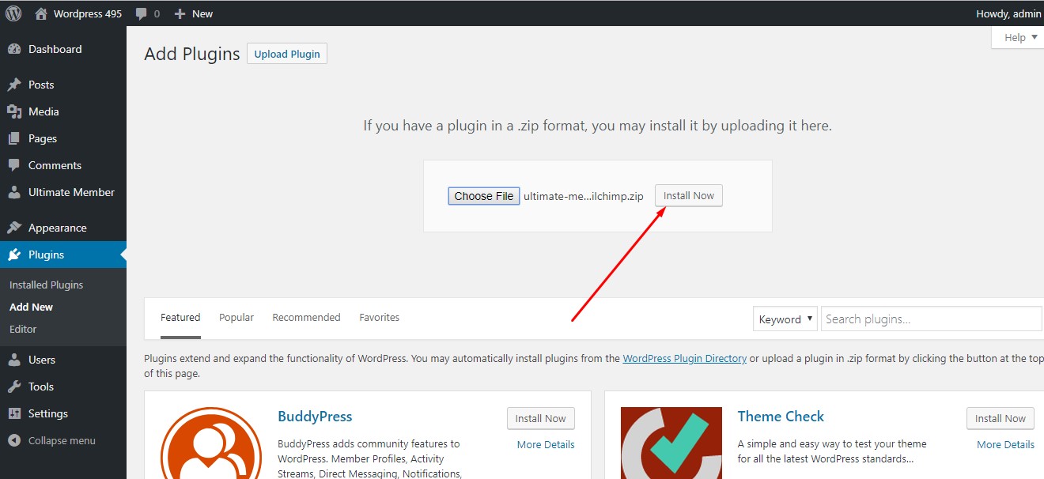Click the Plugins plug icon

coord(14,255)
